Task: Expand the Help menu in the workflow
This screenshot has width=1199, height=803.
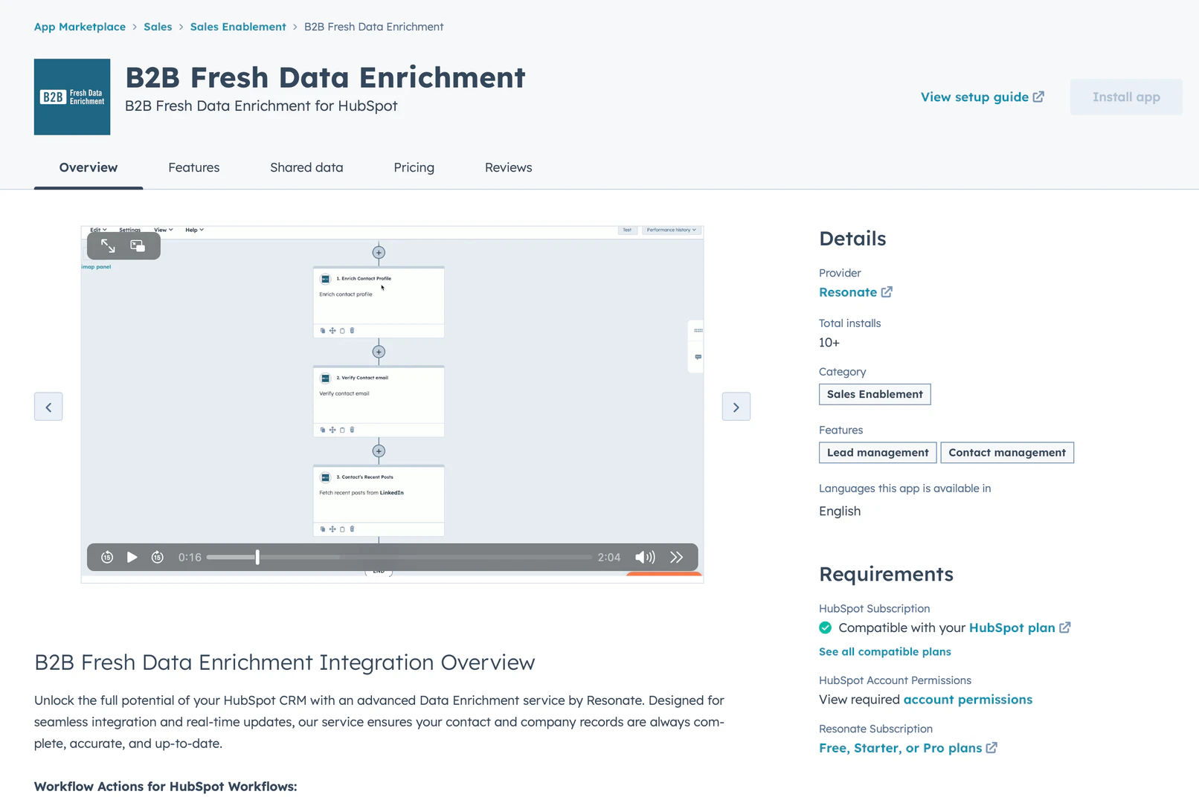Action: (194, 230)
